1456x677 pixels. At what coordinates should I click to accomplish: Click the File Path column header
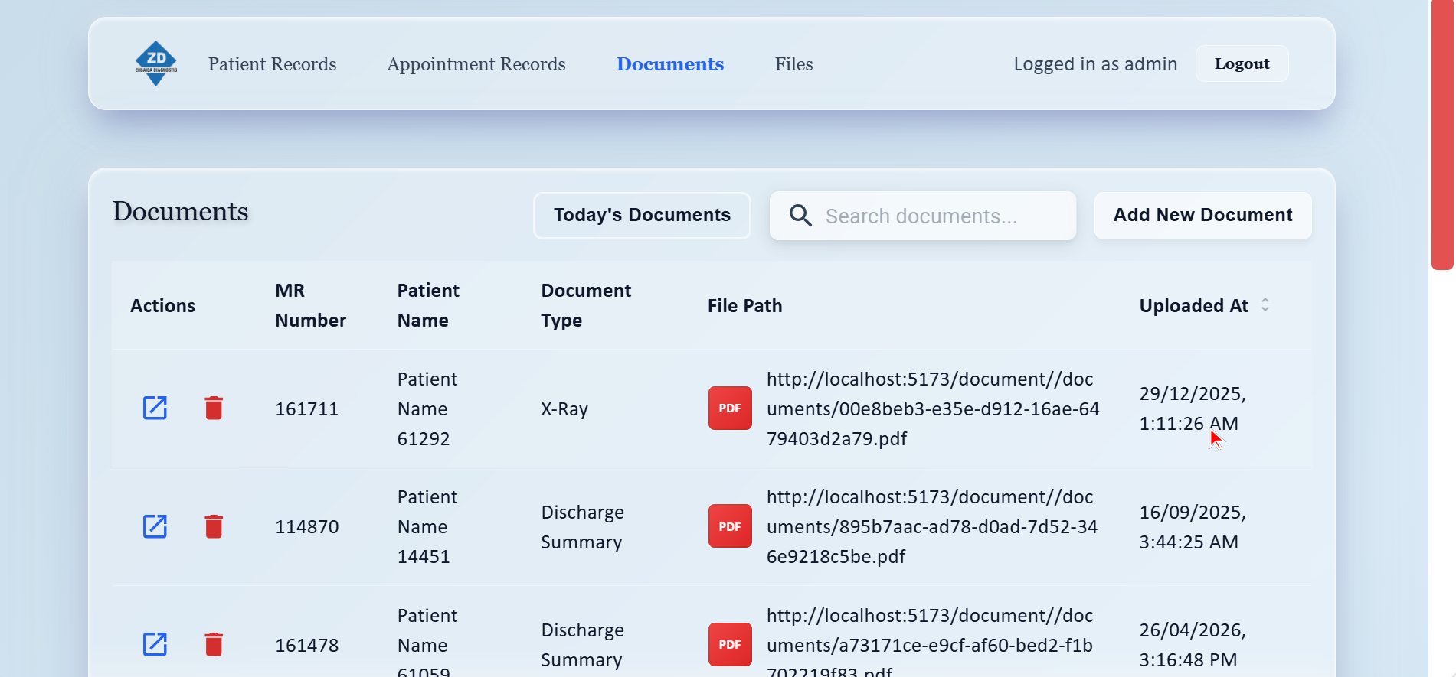click(x=744, y=305)
